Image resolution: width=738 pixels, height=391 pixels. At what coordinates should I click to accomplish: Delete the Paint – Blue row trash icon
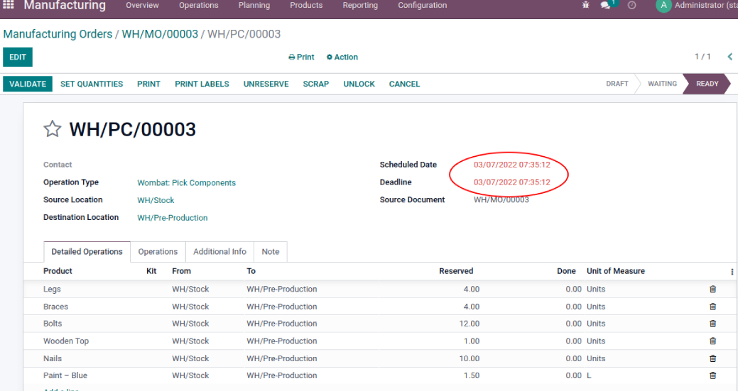click(712, 375)
